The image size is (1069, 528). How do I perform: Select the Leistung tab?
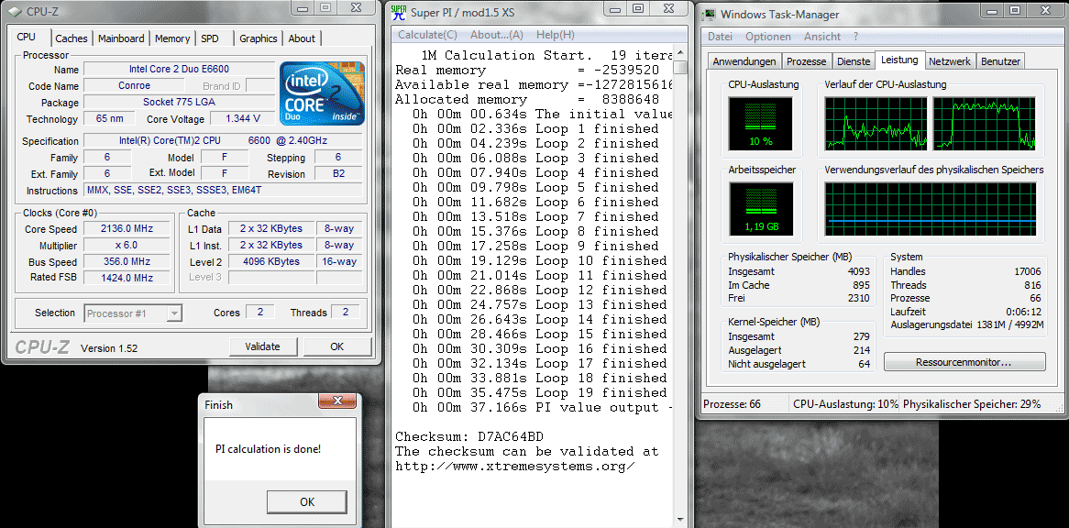(x=899, y=60)
